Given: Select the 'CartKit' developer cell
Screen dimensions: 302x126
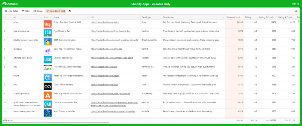Looking at the screenshot, I should point(151,51).
